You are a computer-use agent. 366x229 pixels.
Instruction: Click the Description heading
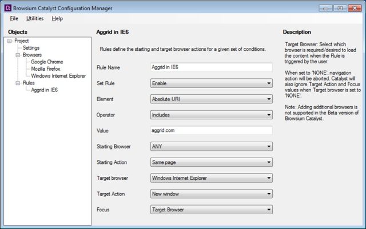(297, 32)
